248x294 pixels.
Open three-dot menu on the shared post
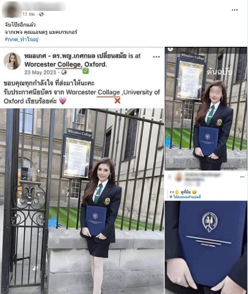click(156, 57)
